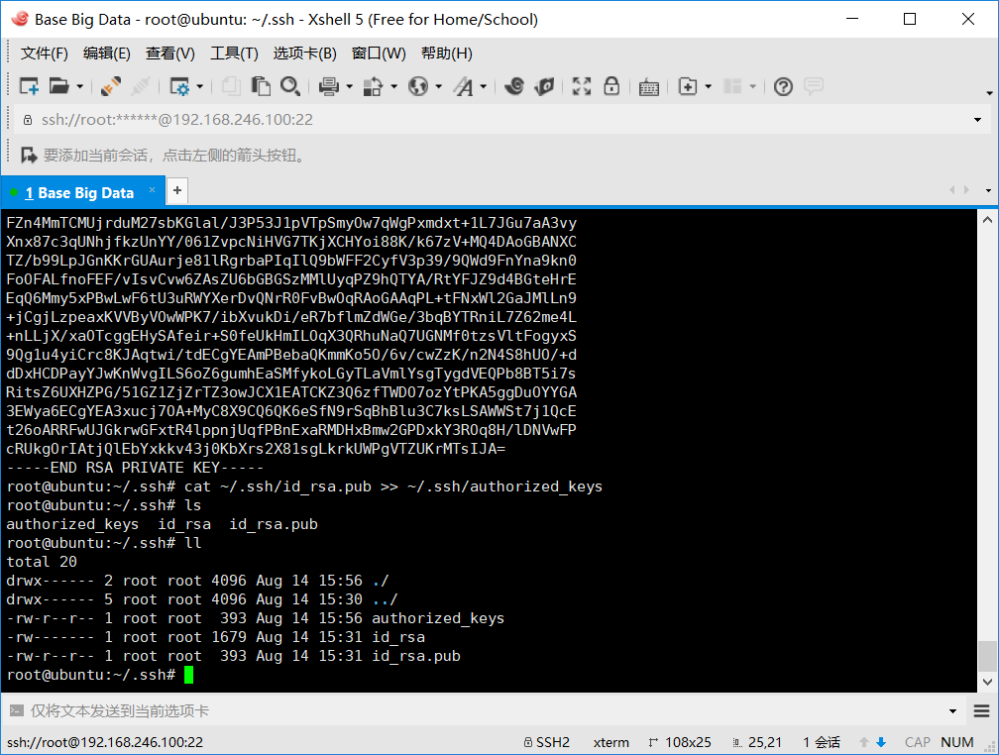Click the Find magnifier icon
The height and width of the screenshot is (755, 999).
click(290, 86)
